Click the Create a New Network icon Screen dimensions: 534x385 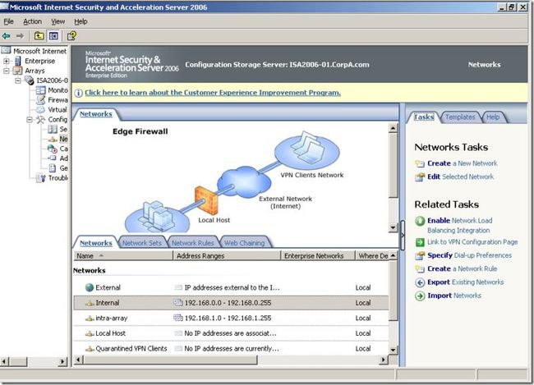[420, 163]
